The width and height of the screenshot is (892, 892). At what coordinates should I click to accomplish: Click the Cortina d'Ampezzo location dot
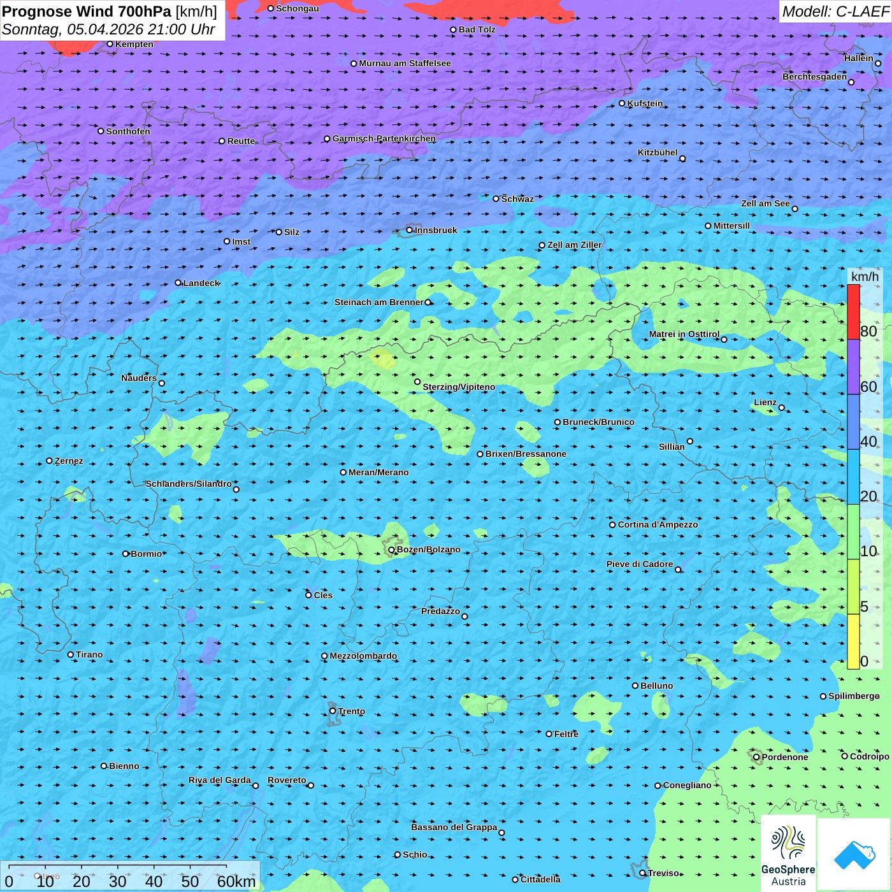613,525
